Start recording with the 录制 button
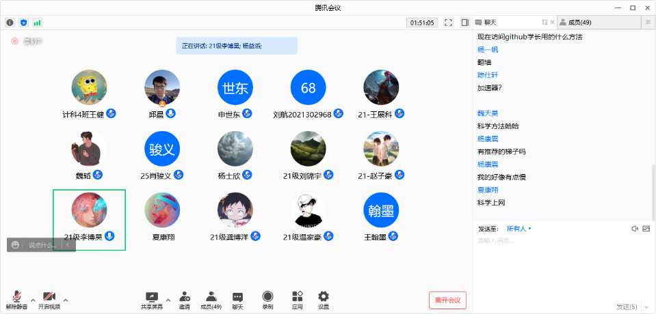 coord(267,299)
